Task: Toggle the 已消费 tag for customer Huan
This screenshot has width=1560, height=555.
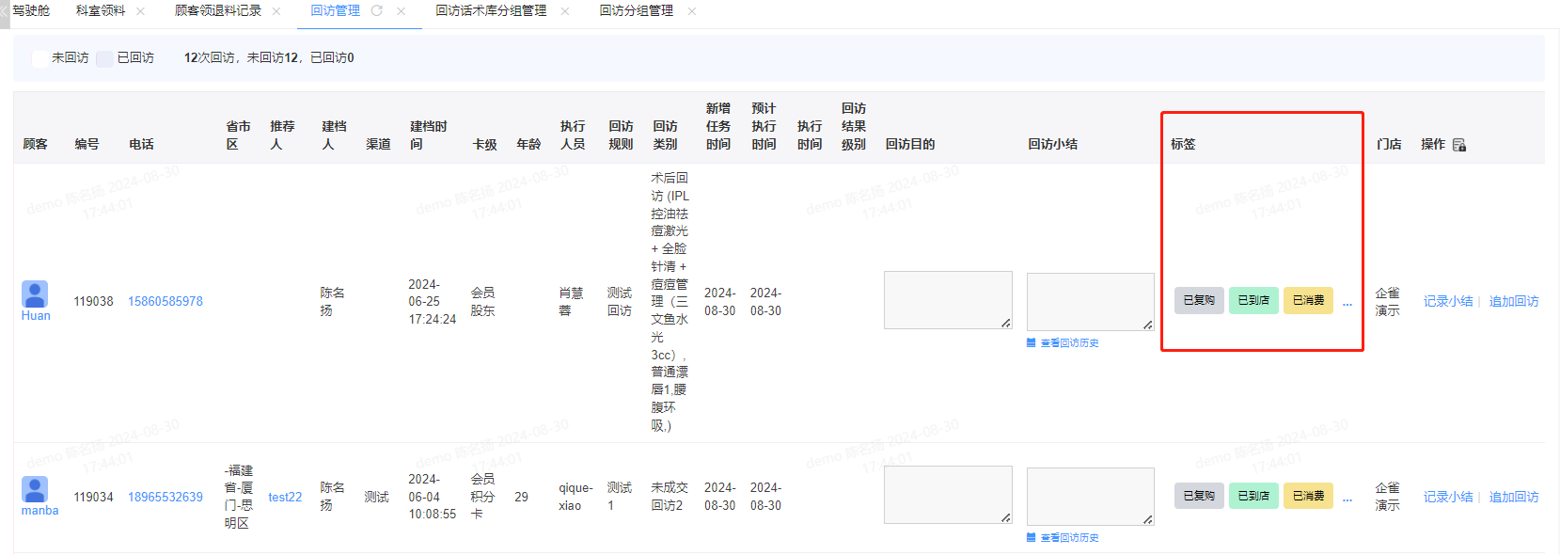Action: (x=1308, y=301)
